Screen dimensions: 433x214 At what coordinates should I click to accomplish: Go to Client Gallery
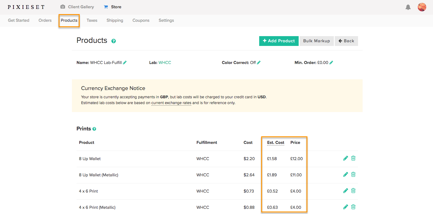pos(77,7)
